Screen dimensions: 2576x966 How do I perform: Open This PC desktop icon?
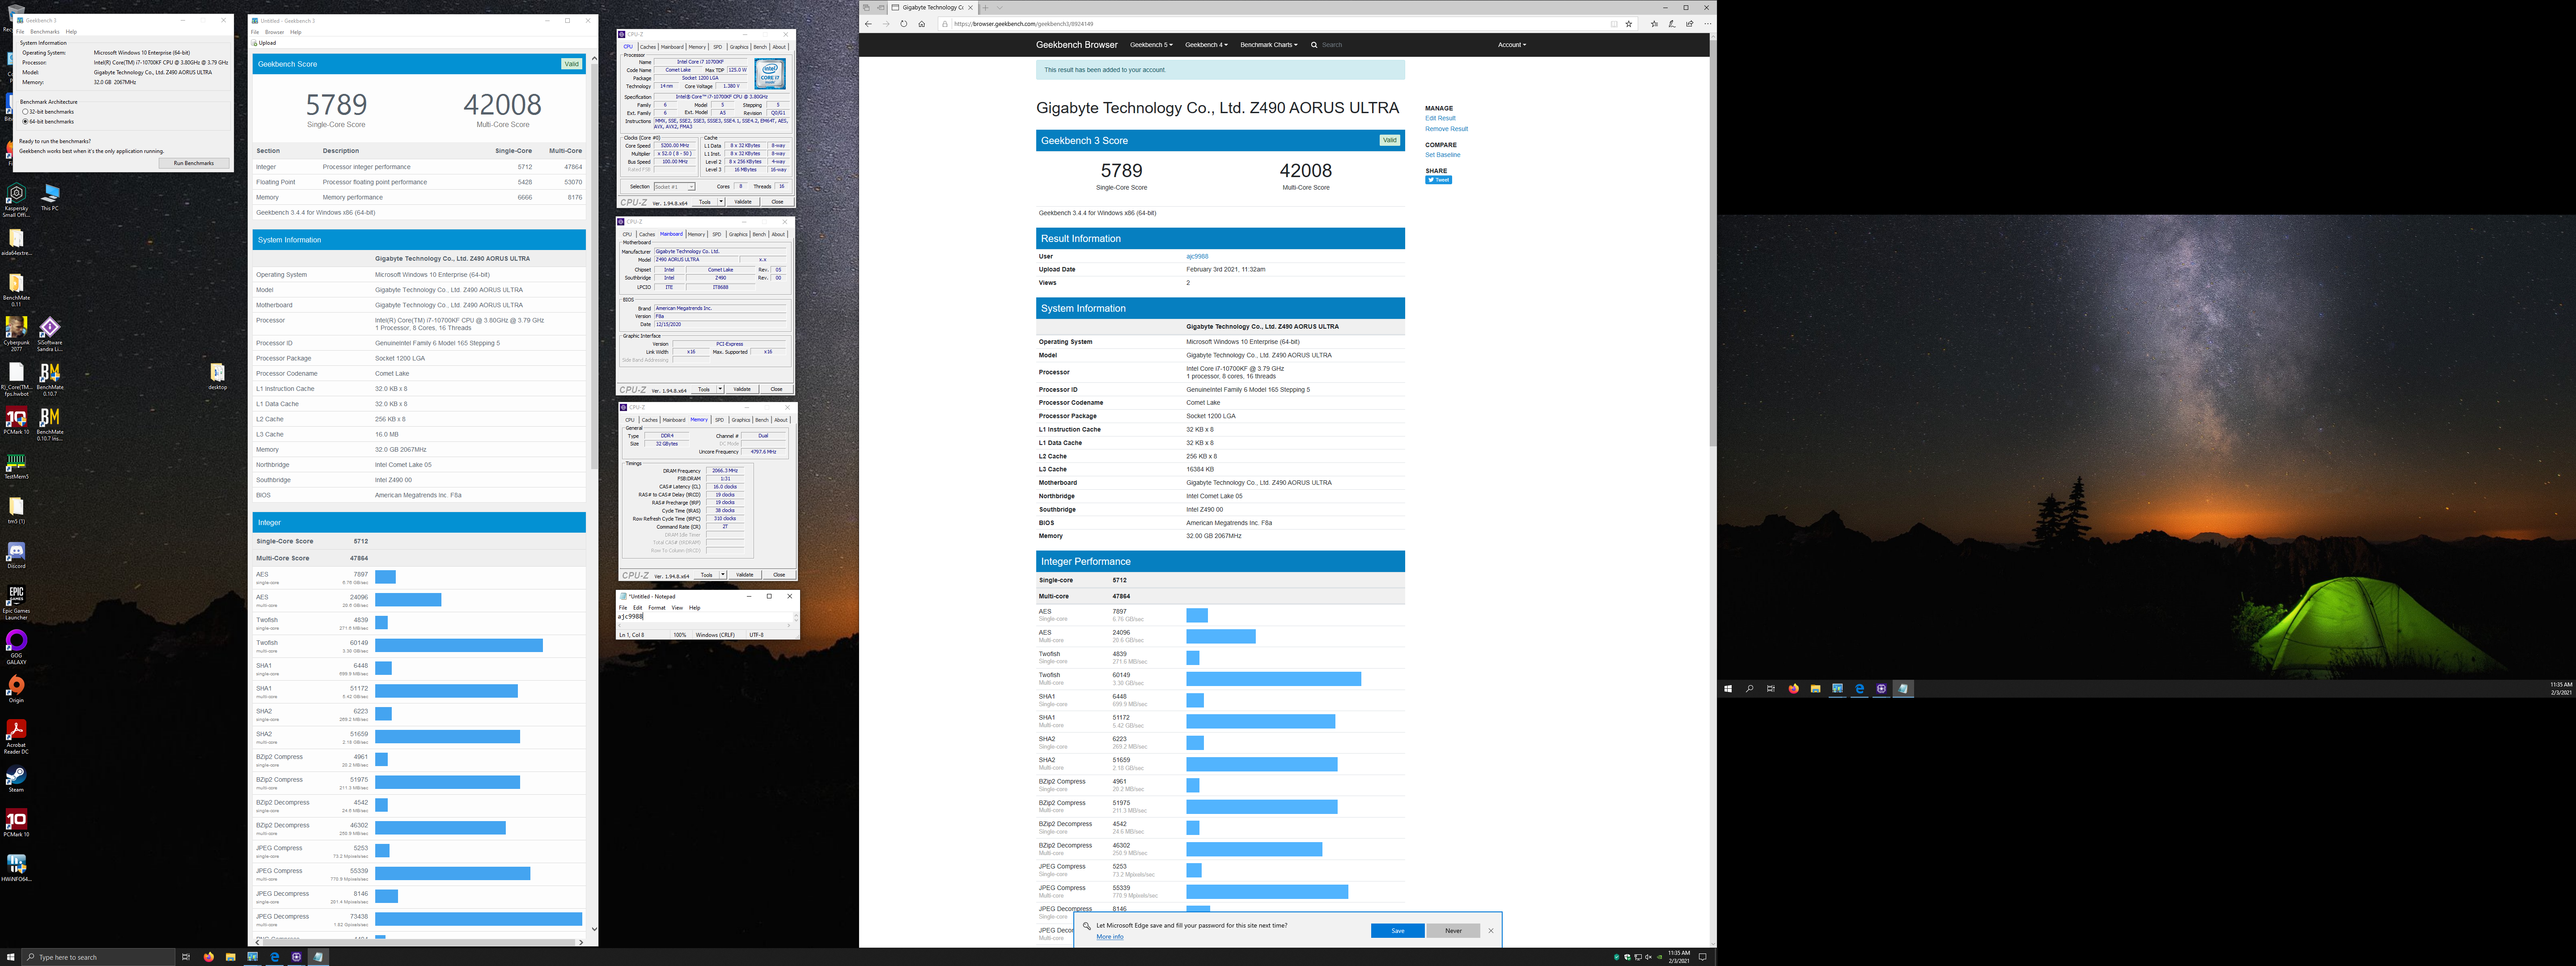click(x=50, y=196)
